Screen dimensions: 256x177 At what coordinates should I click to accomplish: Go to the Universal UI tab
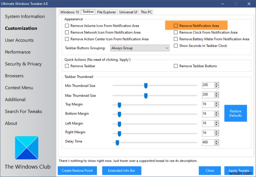[x=128, y=12]
